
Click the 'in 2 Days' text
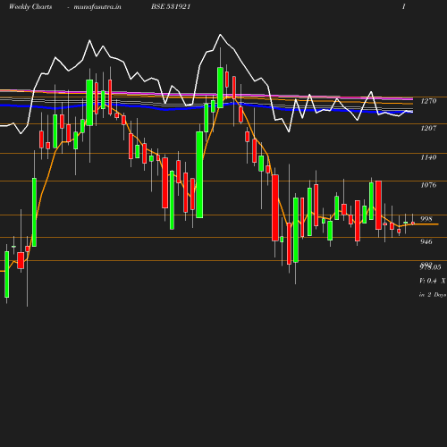tap(433, 295)
